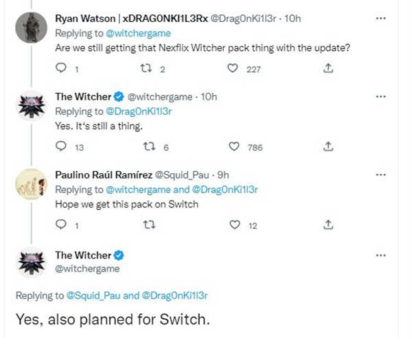Screen dimensions: 412x345
Task: Open The Witcher wolf avatar on last tweet
Action: (x=32, y=263)
